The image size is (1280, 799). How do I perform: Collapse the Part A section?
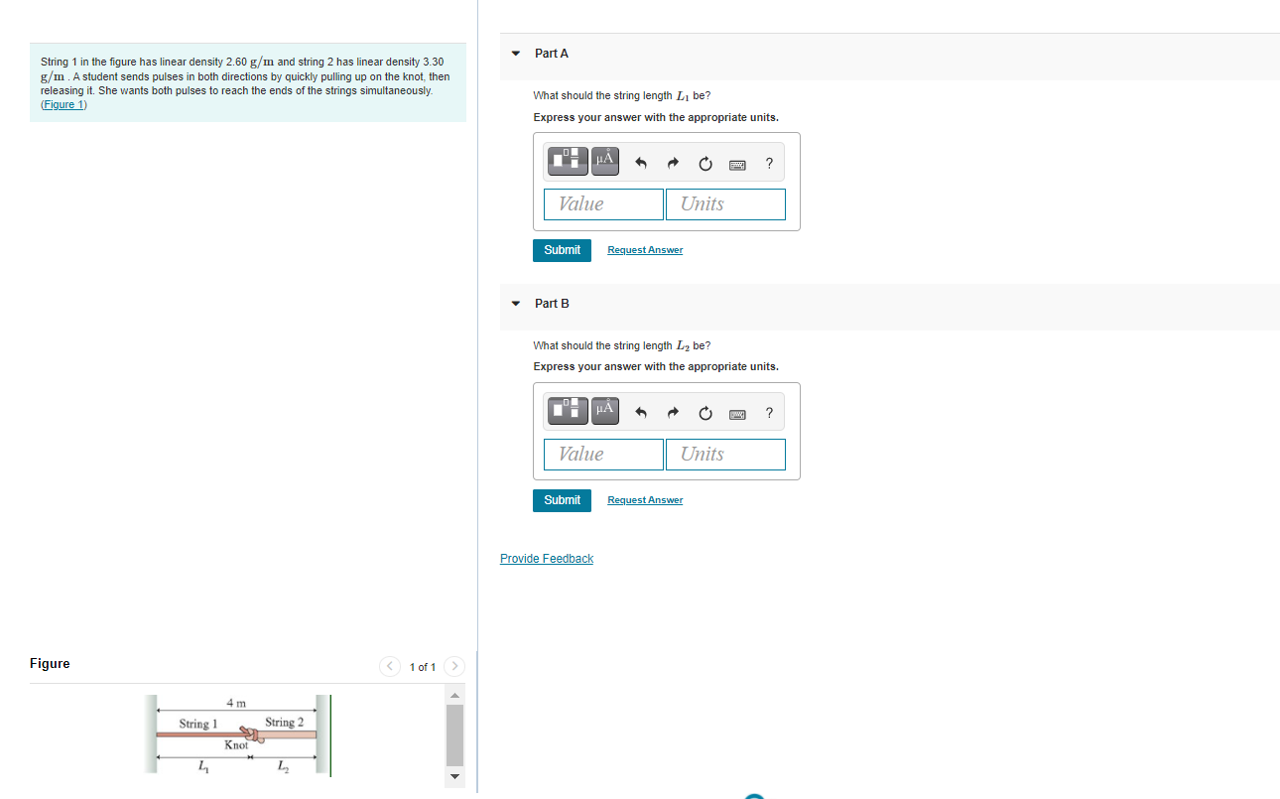(x=515, y=54)
